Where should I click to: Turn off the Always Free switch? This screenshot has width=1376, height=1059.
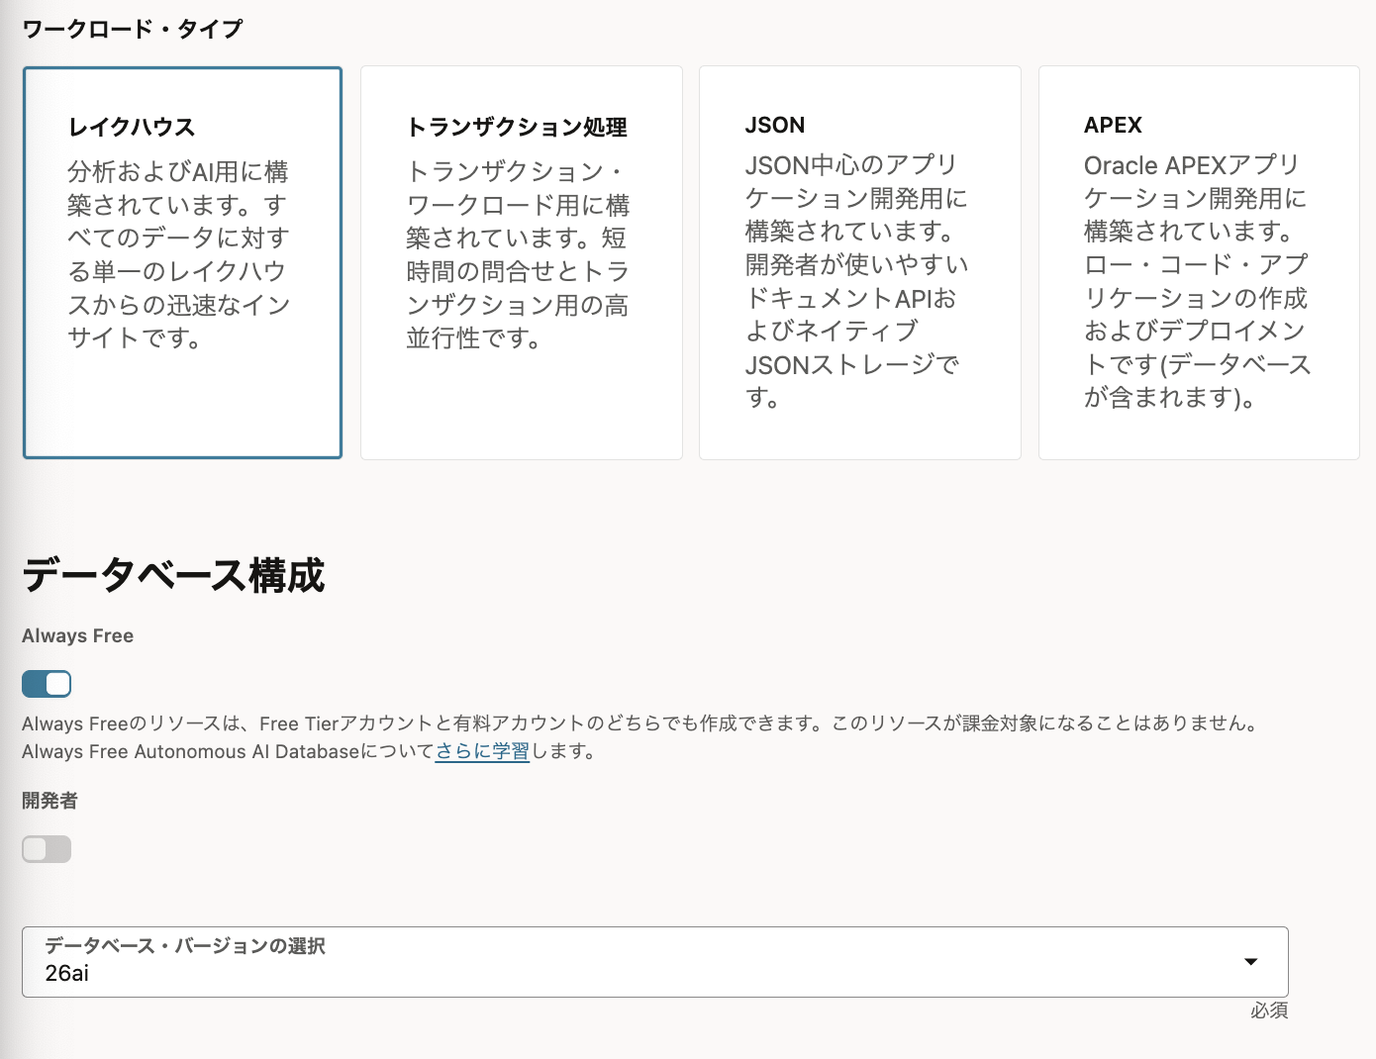[47, 684]
